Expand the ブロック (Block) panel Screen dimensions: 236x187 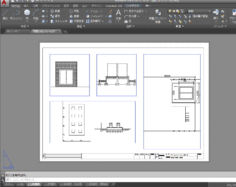click(220, 26)
